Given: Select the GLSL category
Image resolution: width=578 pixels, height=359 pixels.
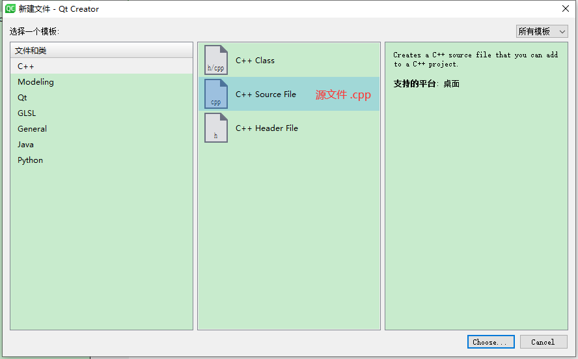Looking at the screenshot, I should click(x=102, y=113).
